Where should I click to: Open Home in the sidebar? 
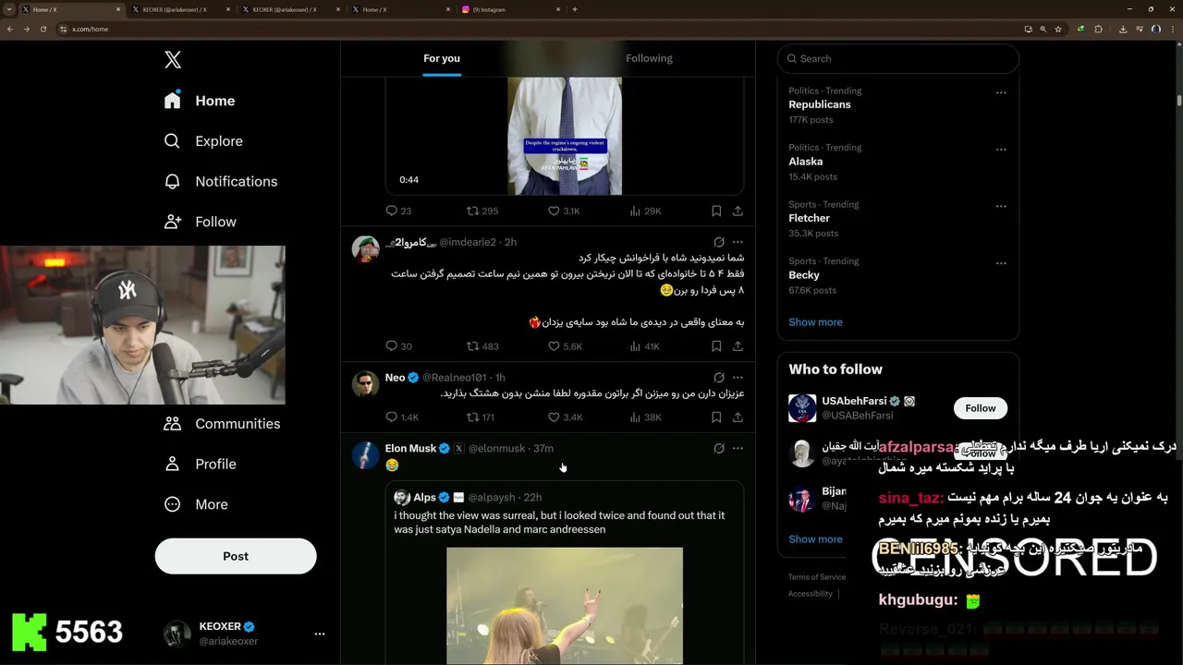(200, 101)
